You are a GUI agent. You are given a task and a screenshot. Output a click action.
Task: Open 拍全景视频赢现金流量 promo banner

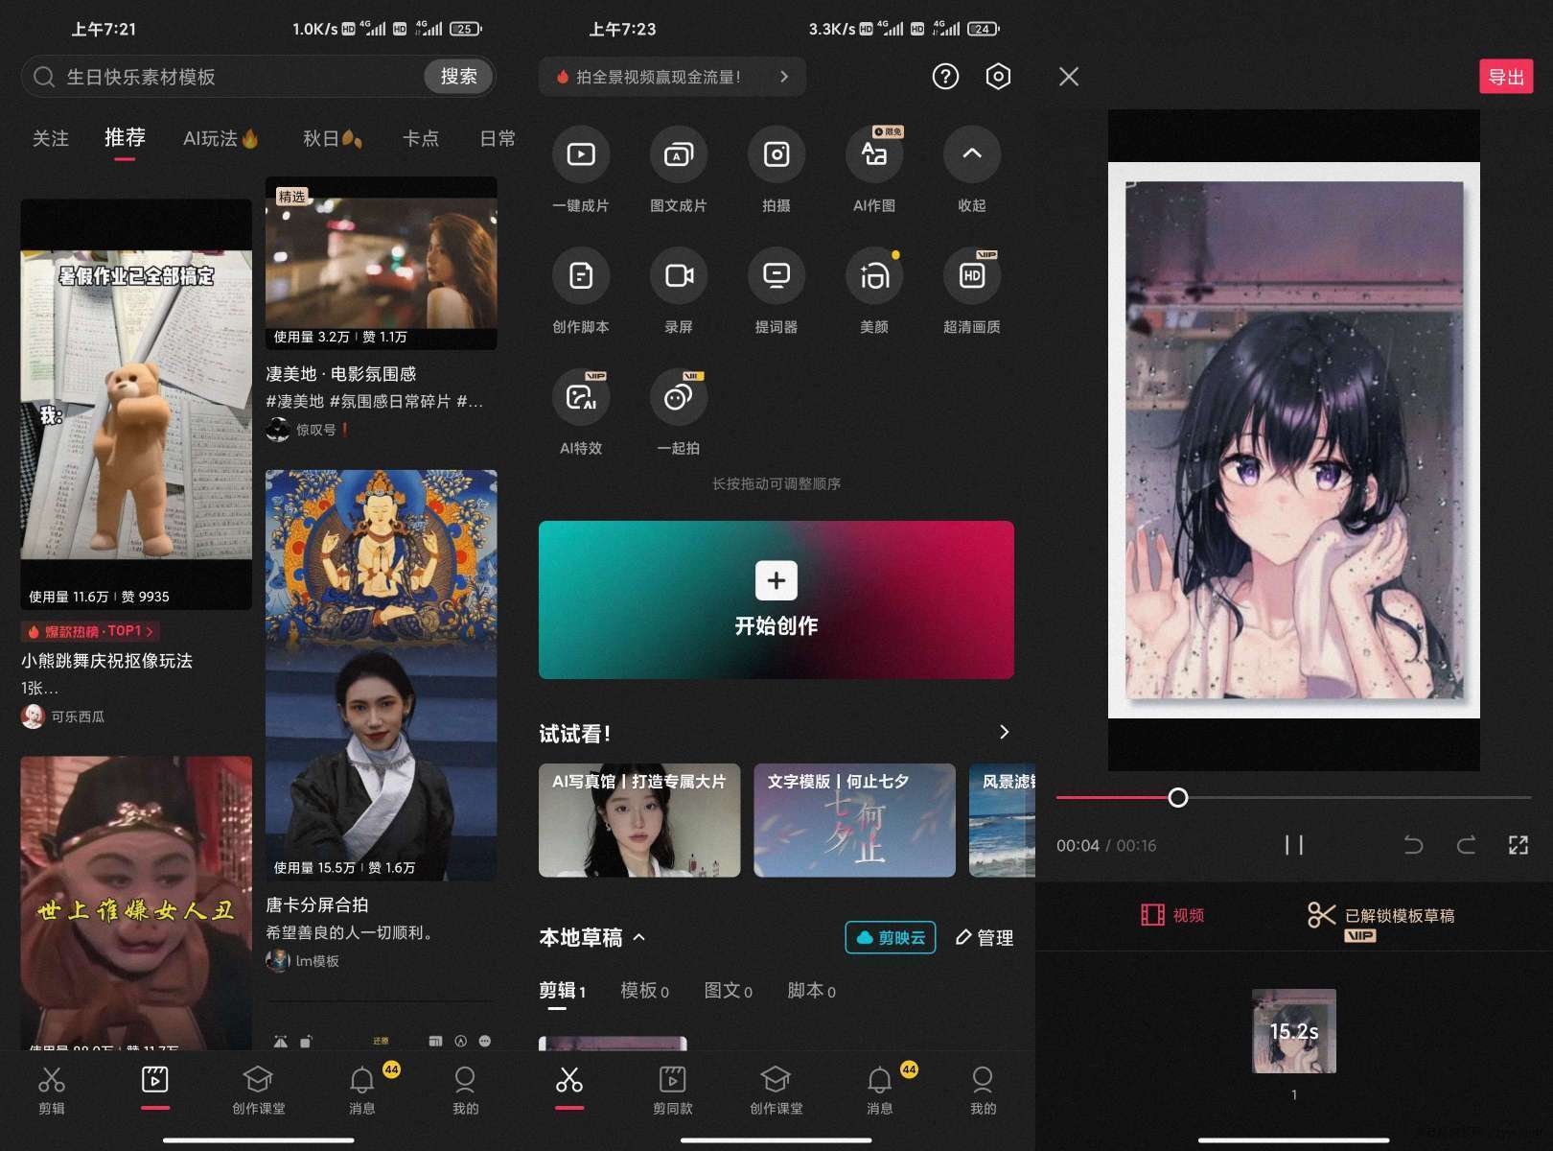672,77
